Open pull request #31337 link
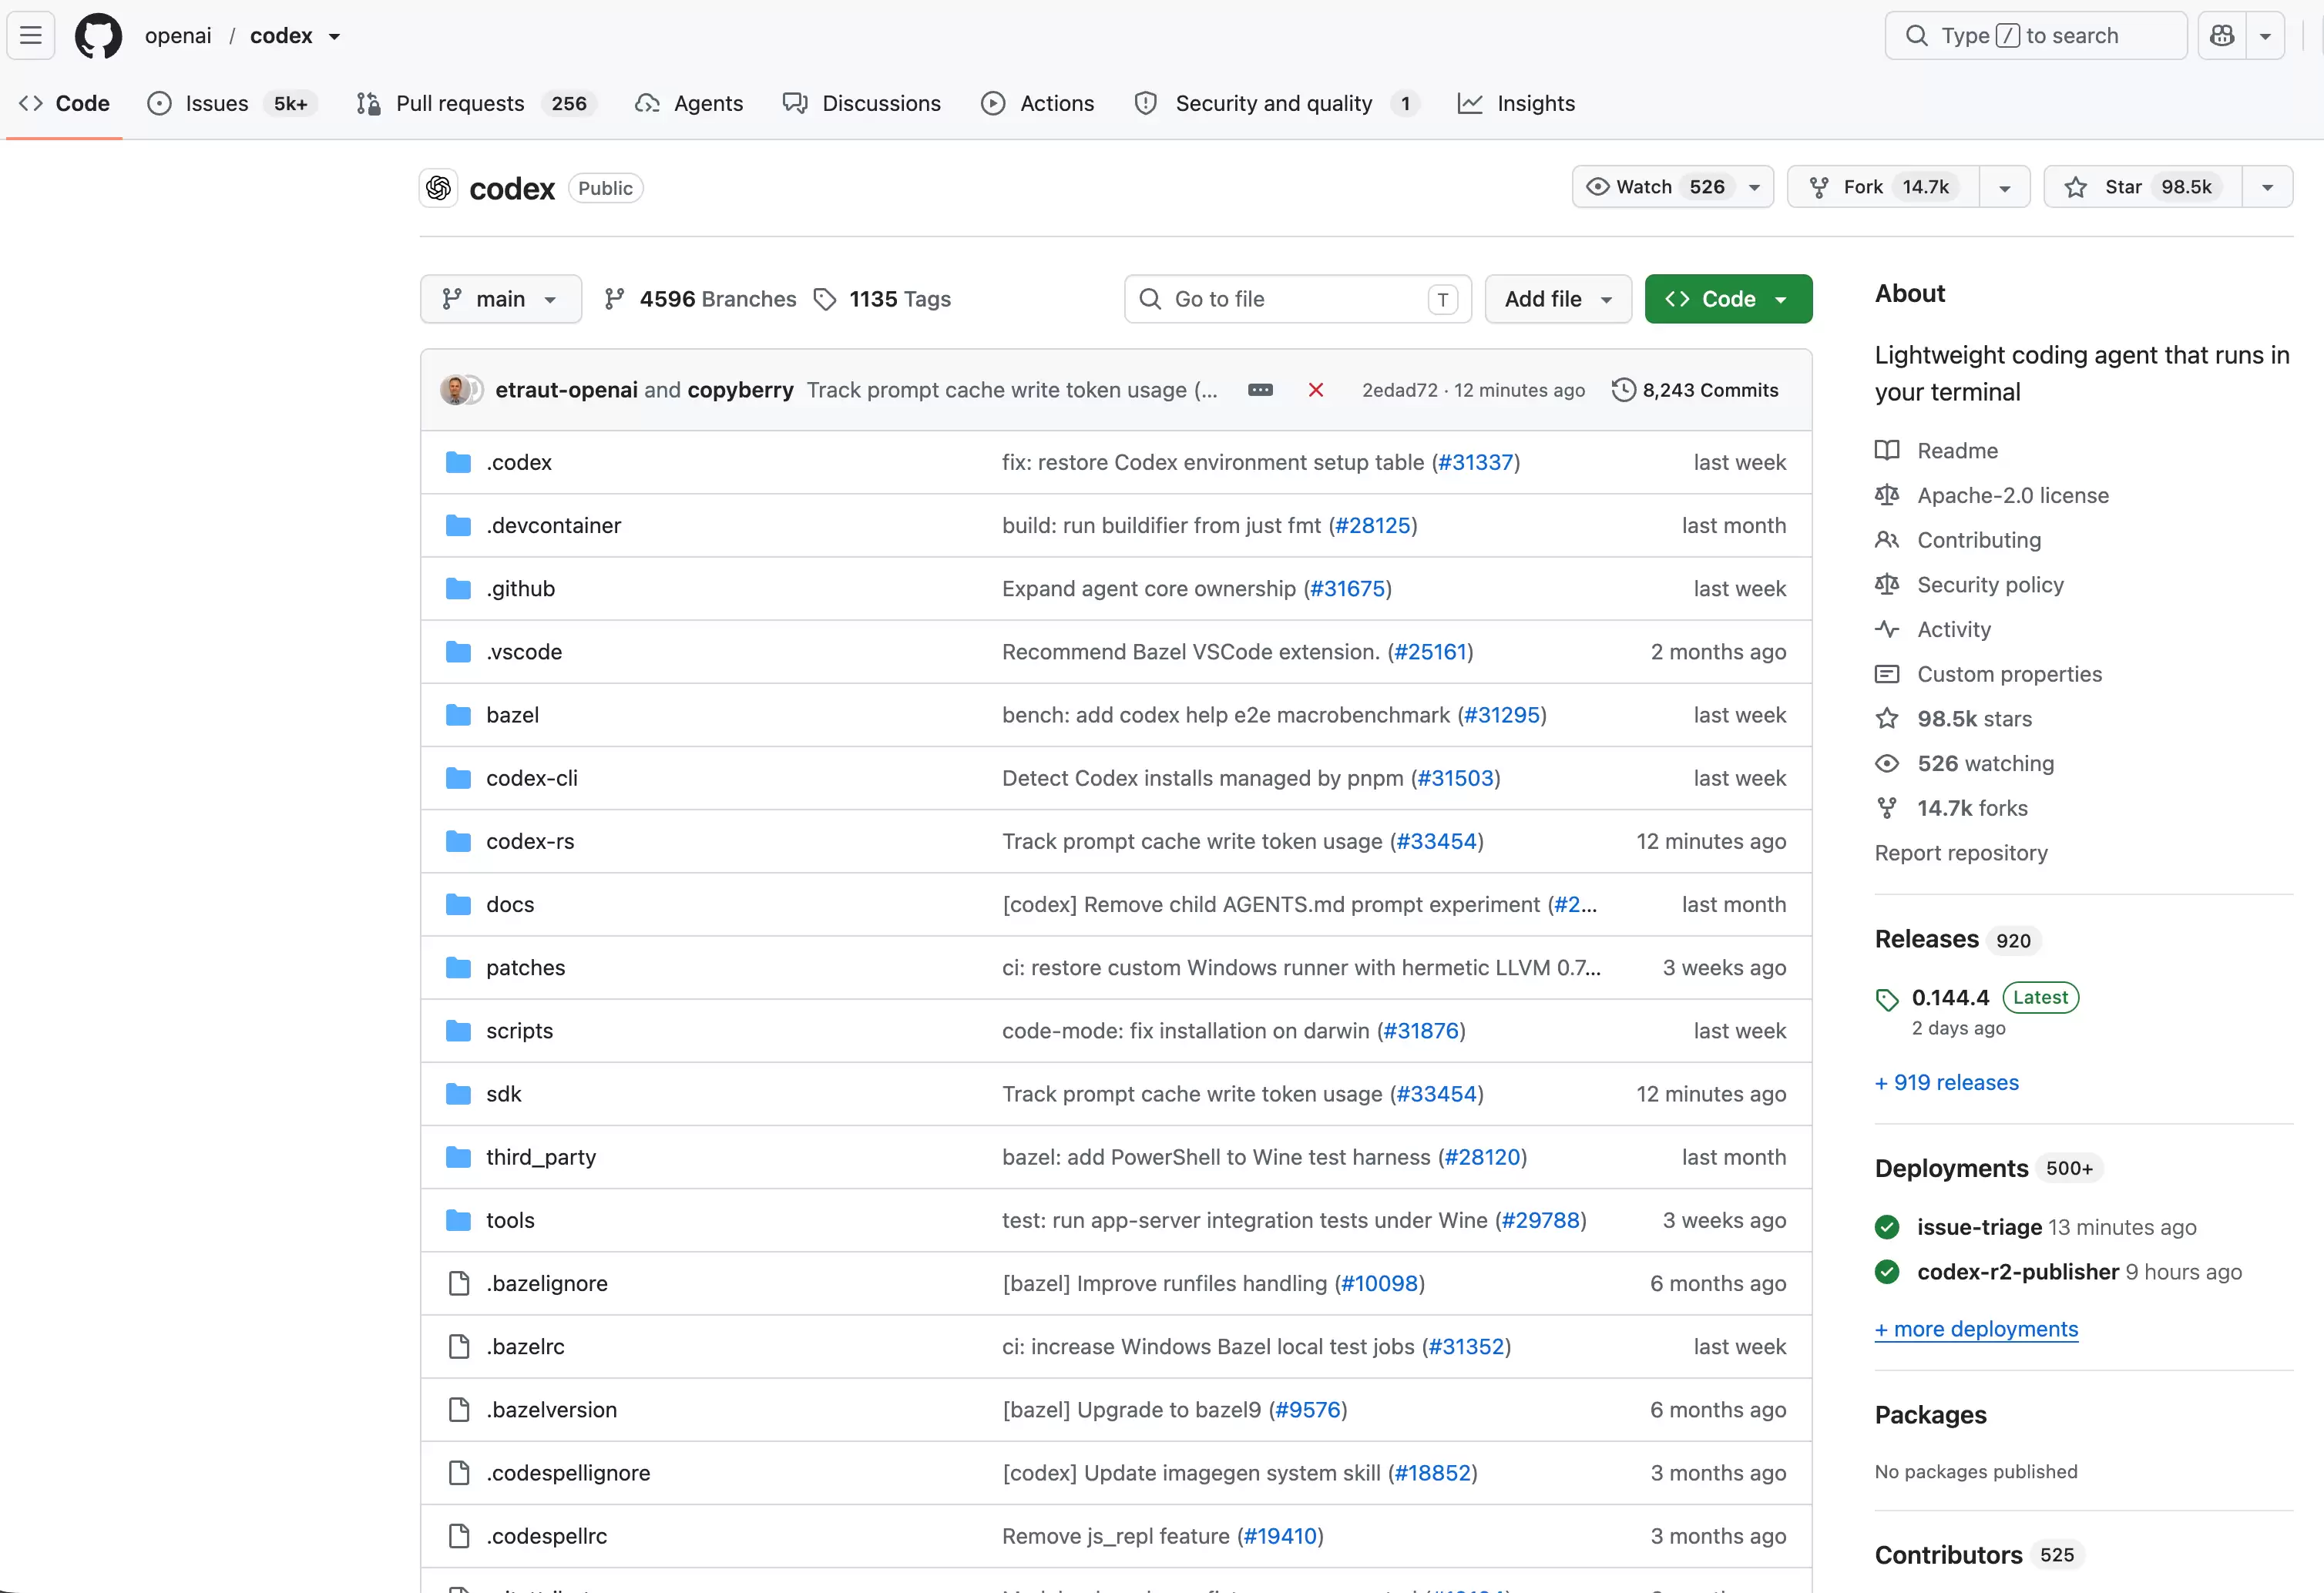This screenshot has height=1593, width=2324. pyautogui.click(x=1476, y=461)
